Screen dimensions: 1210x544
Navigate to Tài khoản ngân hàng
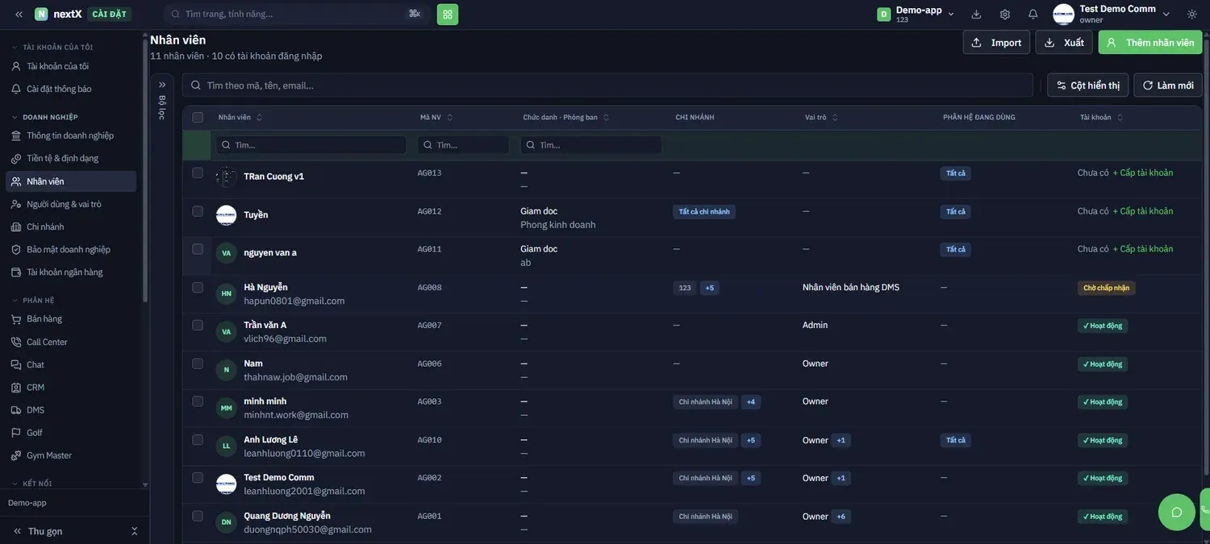point(71,272)
